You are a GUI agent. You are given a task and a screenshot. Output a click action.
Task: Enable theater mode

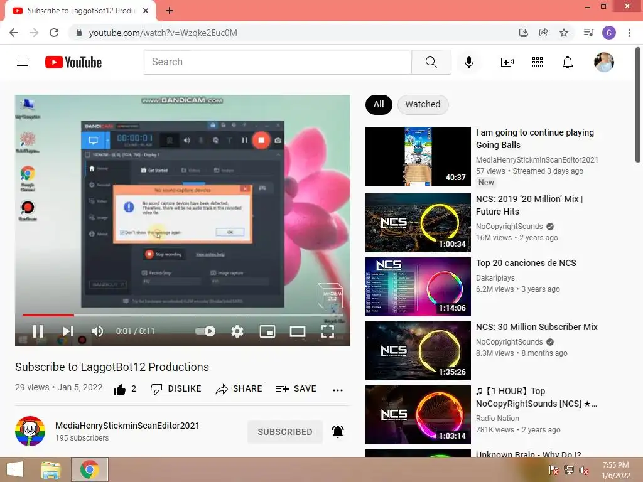297,331
